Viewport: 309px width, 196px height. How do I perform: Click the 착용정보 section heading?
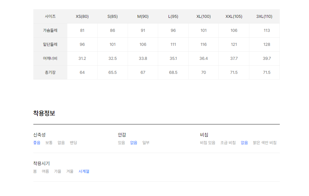click(x=44, y=113)
